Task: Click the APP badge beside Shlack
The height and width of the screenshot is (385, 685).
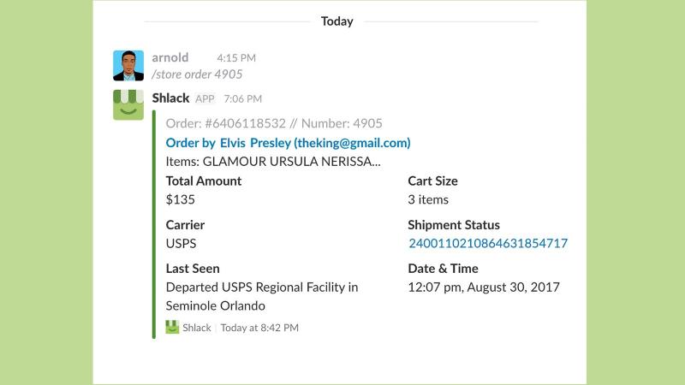Action: point(205,98)
